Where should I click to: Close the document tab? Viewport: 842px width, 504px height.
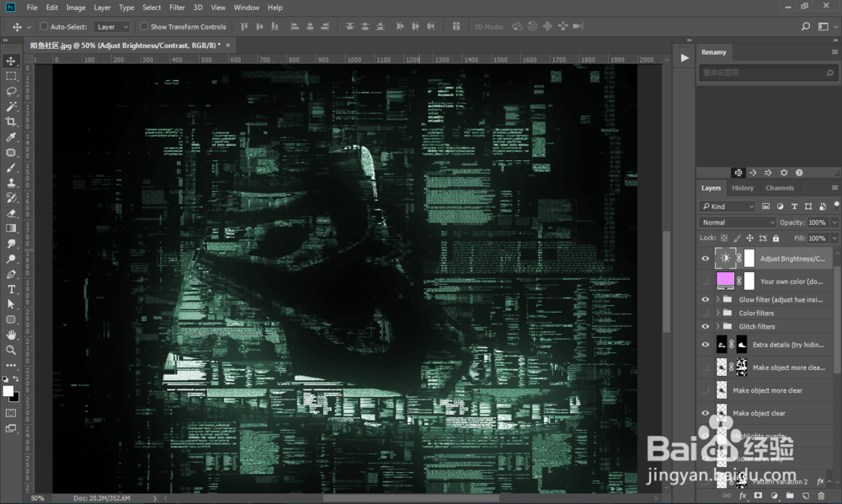228,46
